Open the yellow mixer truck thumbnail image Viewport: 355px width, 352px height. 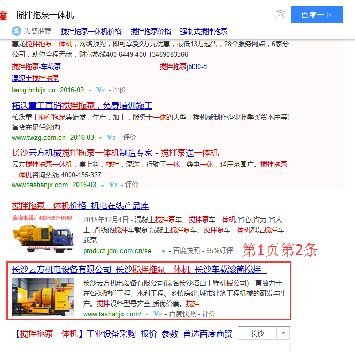coord(43,235)
